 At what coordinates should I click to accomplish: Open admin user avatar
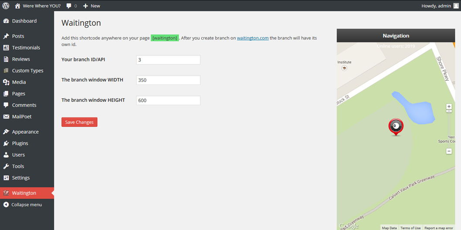click(456, 6)
